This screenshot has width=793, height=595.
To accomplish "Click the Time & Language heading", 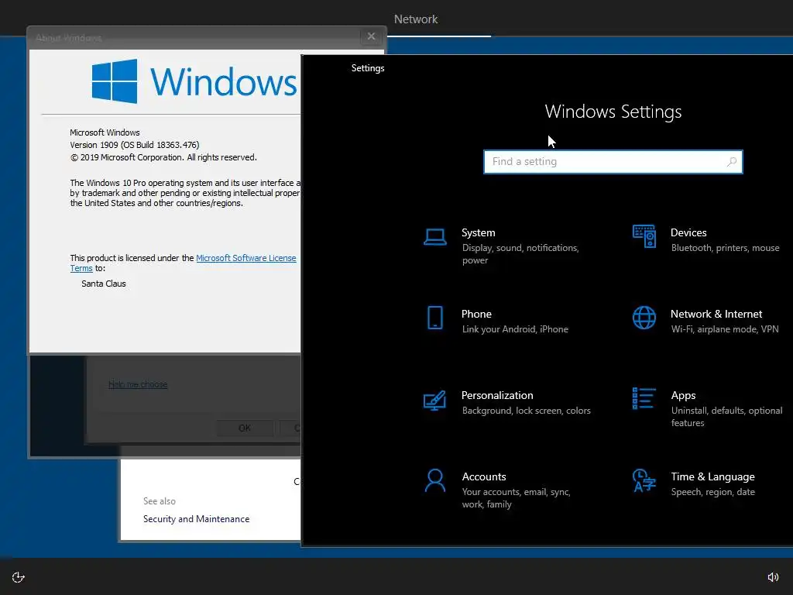I will click(712, 477).
